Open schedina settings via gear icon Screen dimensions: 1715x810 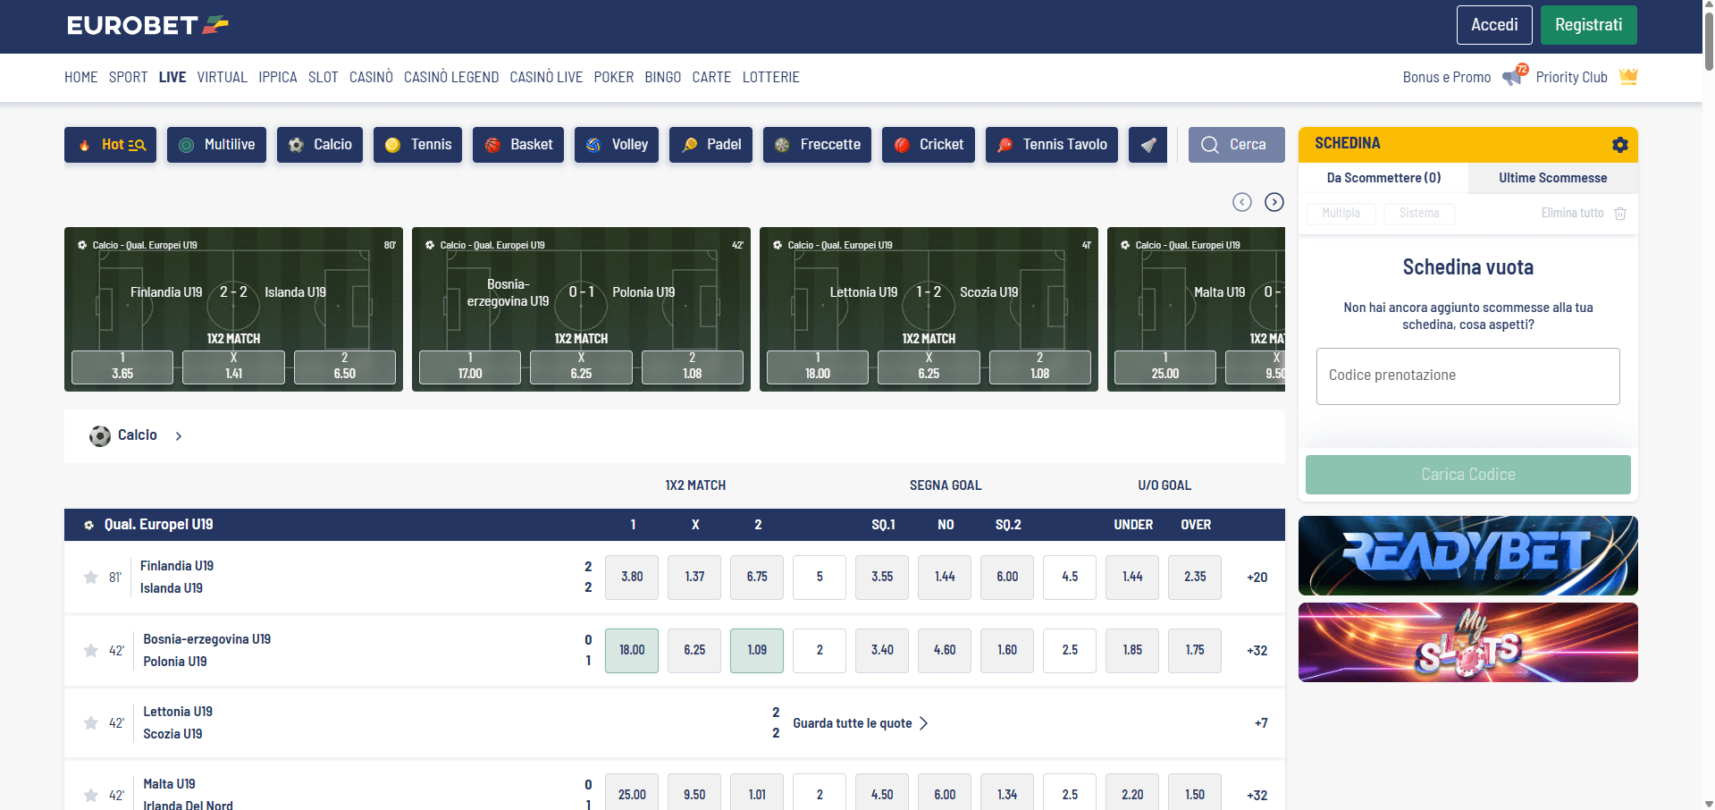[x=1619, y=144]
